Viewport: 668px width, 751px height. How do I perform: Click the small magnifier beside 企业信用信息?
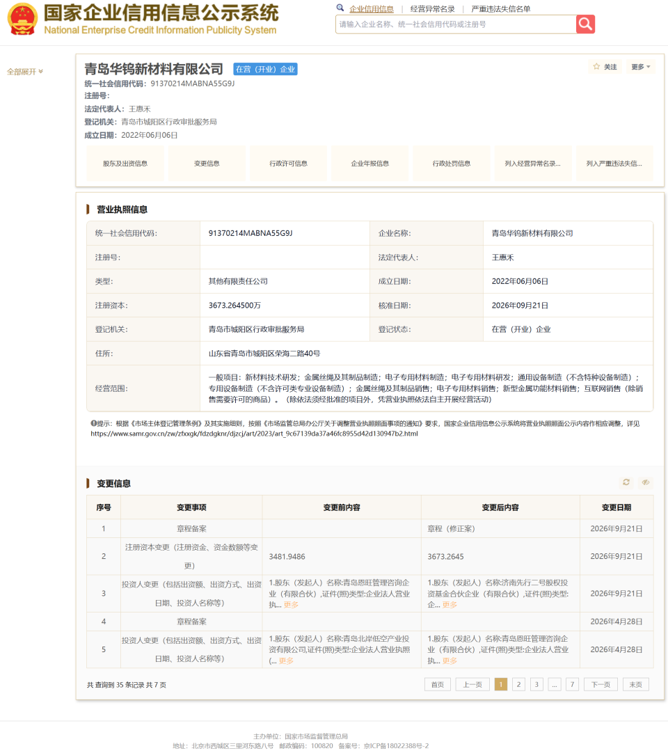[340, 8]
